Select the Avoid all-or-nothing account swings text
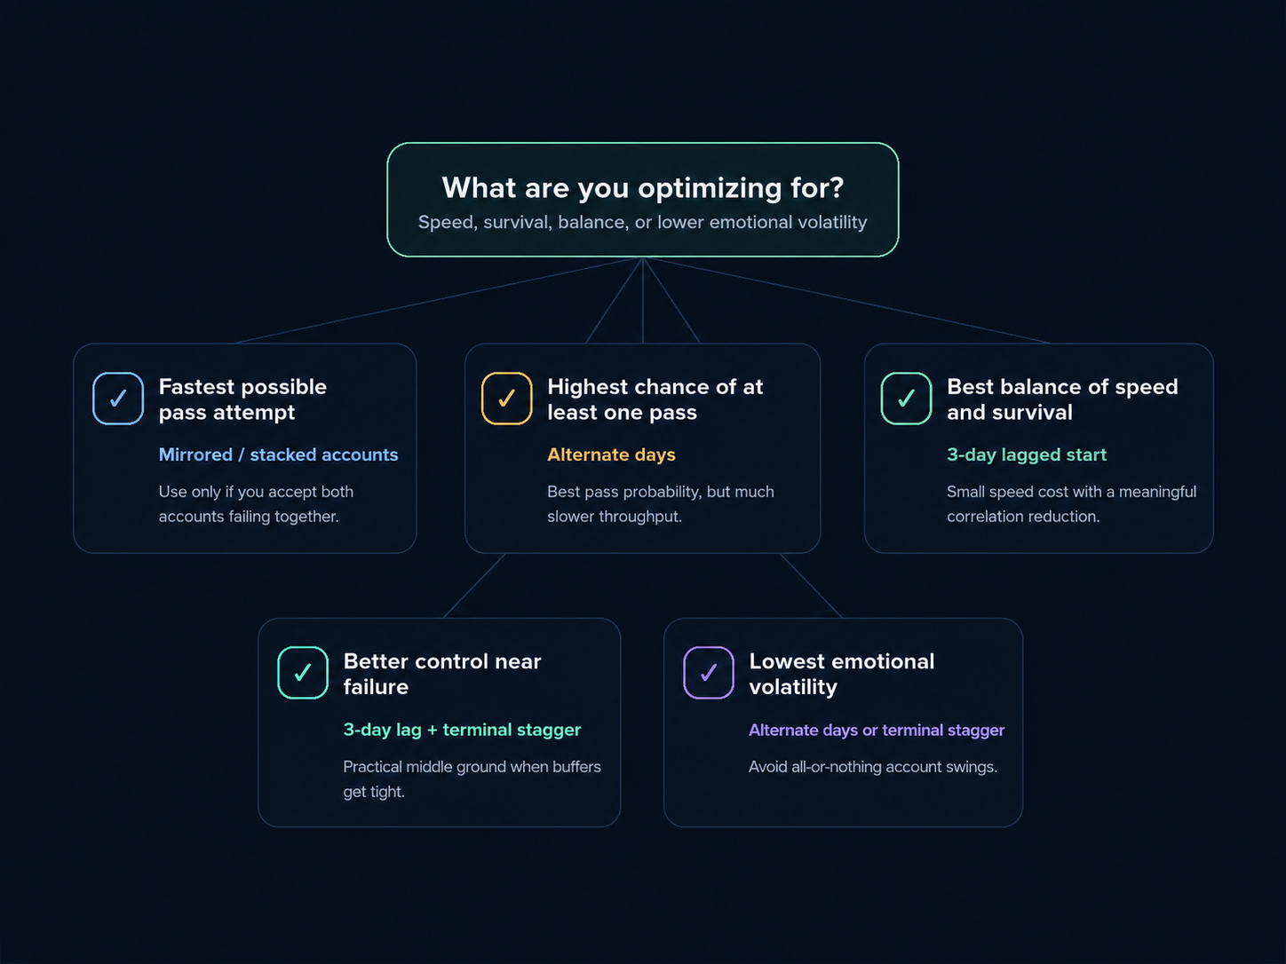The image size is (1286, 964). (873, 767)
